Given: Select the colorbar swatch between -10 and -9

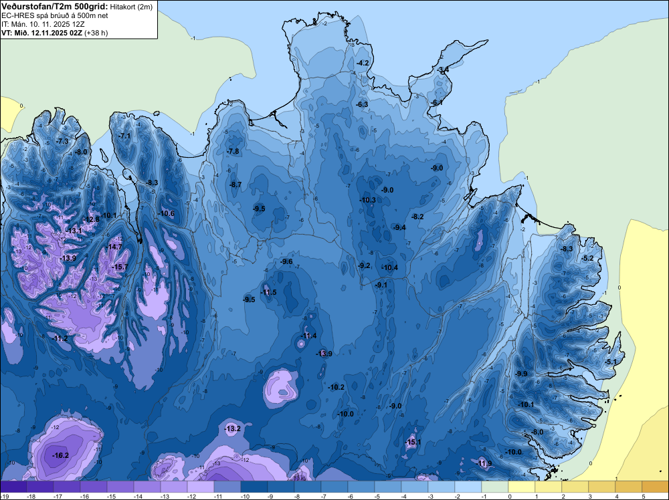Looking at the screenshot, I should 254,487.
